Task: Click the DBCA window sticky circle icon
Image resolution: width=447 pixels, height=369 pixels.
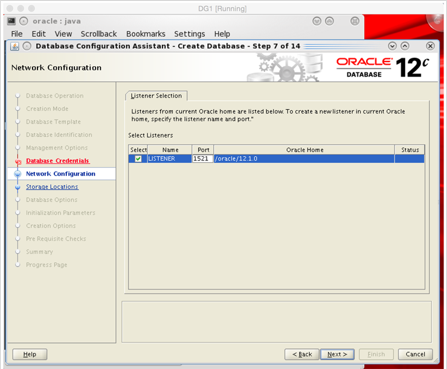Action: (27, 46)
